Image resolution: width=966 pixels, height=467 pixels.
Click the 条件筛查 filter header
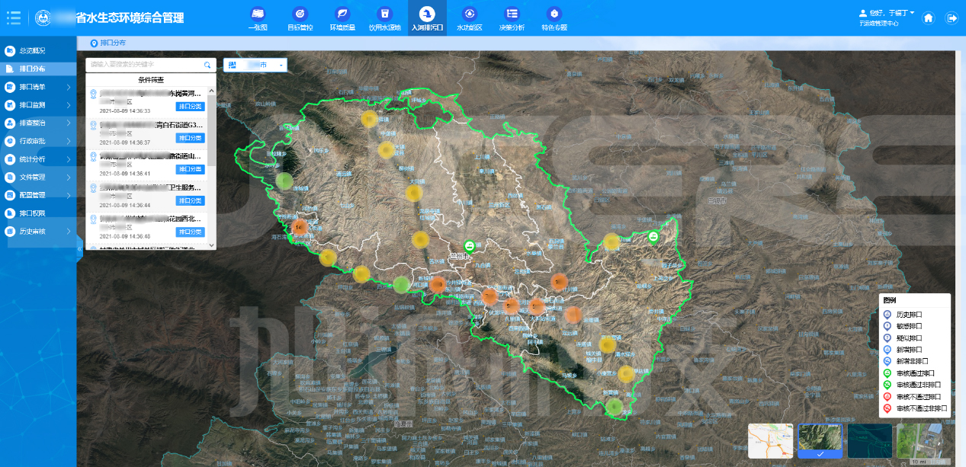tap(151, 80)
